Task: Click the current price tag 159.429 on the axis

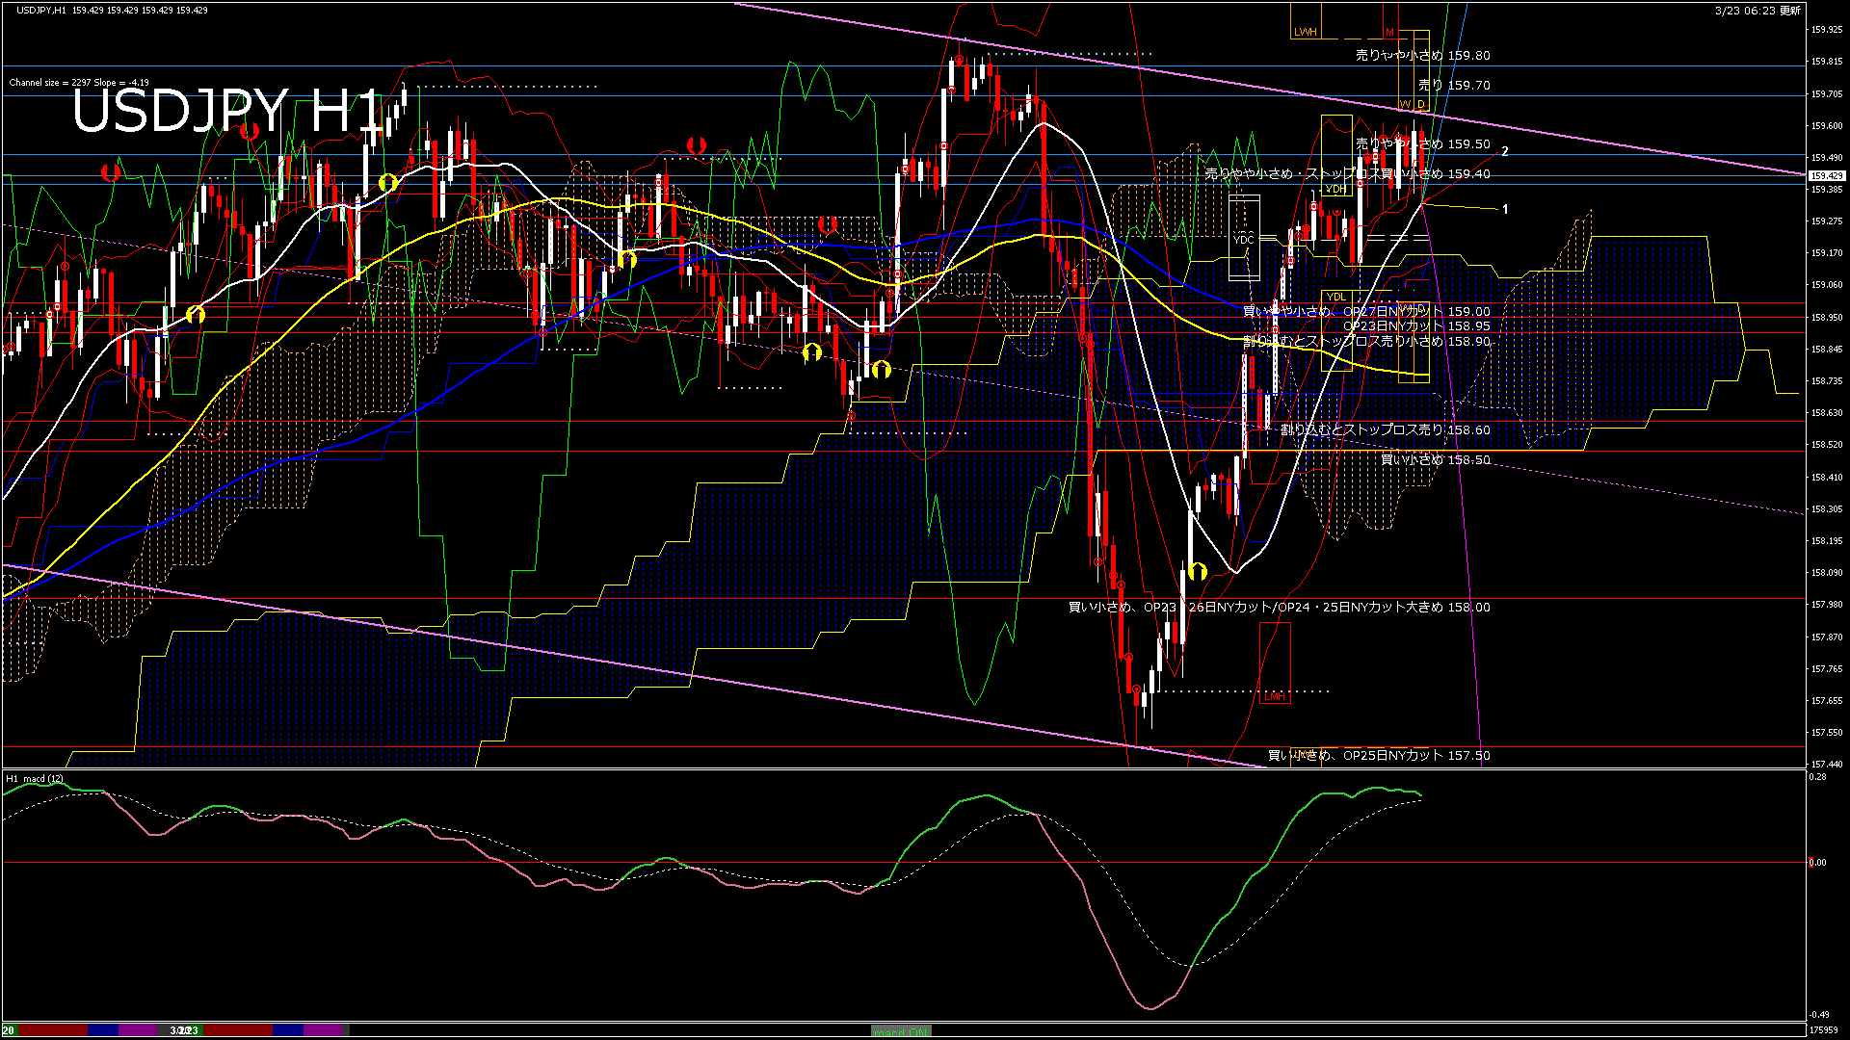Action: pyautogui.click(x=1826, y=176)
